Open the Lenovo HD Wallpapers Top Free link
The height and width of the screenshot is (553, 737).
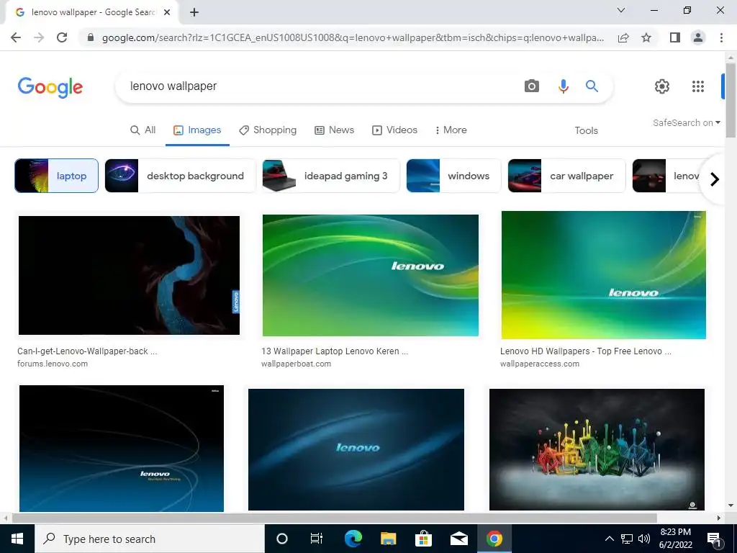586,351
